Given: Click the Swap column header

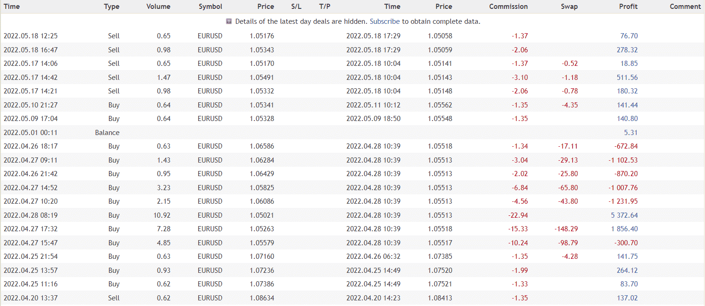Looking at the screenshot, I should coord(569,7).
